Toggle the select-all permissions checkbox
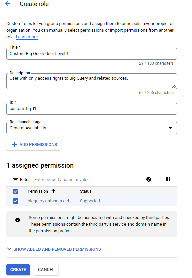Screen dimensions: 192x278 16,191
